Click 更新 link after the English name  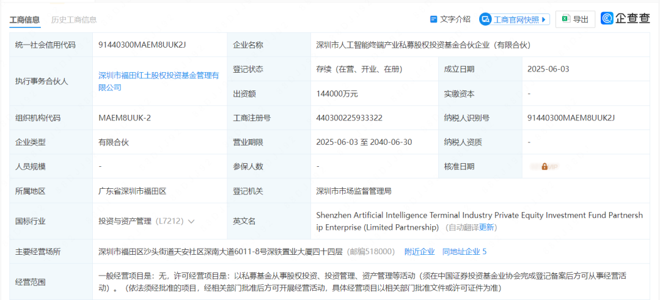click(487, 227)
